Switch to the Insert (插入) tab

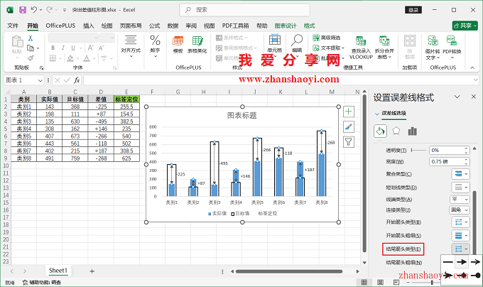click(88, 26)
